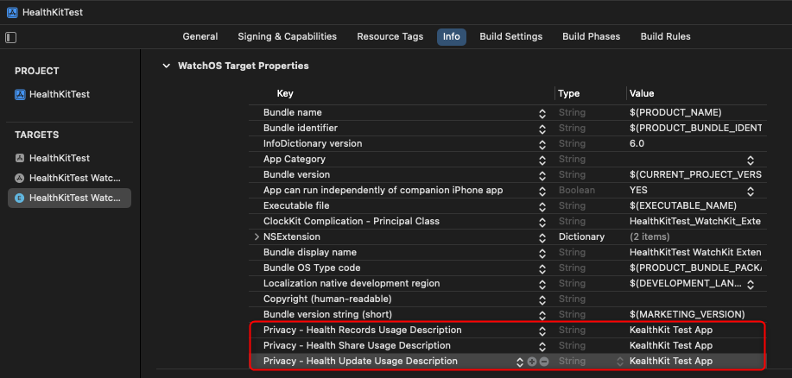Select the HealthKitTest project icon in sidebar
The image size is (792, 378).
coord(21,94)
